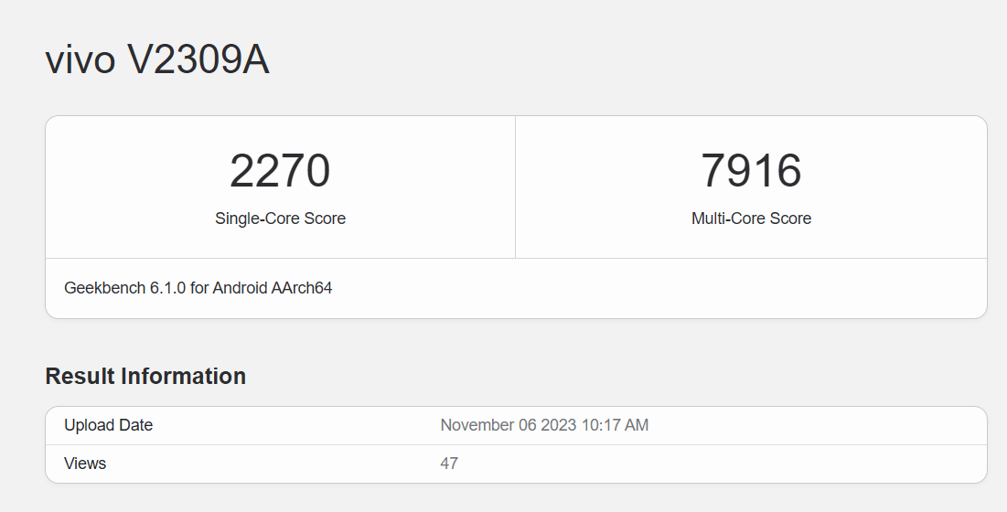Click the word Android in version line
This screenshot has width=1007, height=512.
click(x=241, y=288)
